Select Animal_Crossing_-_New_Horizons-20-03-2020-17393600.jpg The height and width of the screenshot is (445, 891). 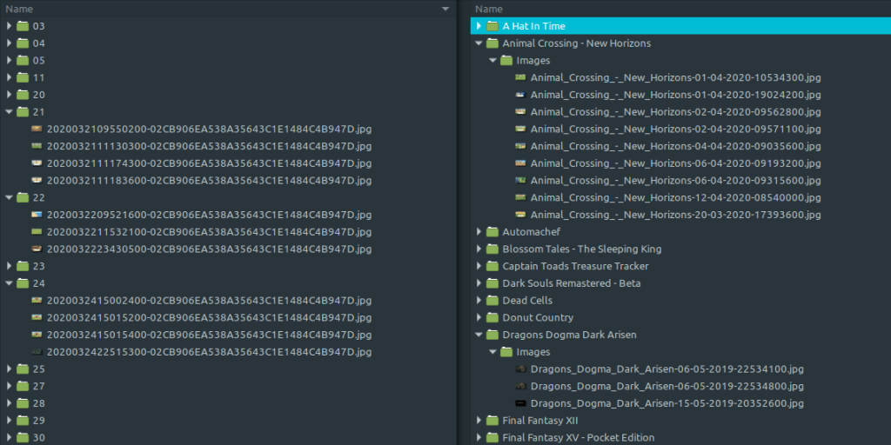coord(675,215)
